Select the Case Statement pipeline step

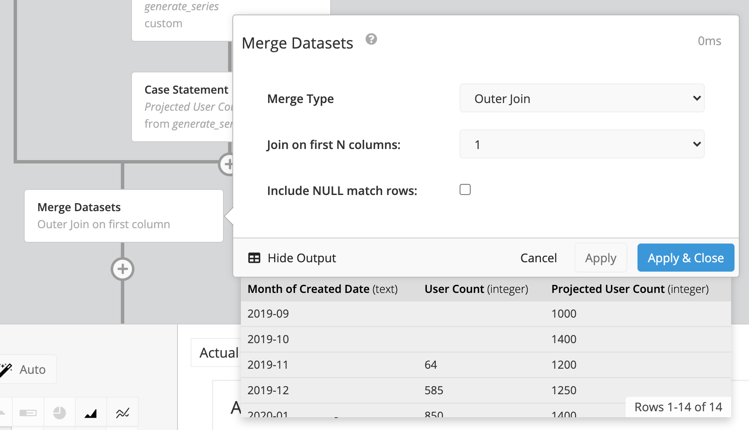[183, 107]
